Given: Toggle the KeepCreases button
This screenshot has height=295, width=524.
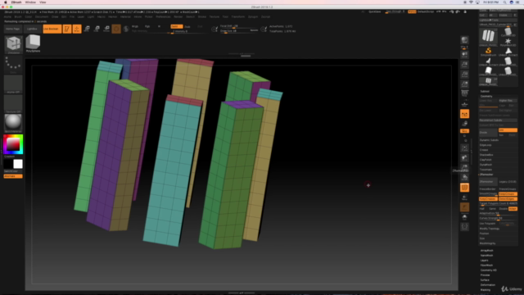Looking at the screenshot, I should pos(488,199).
